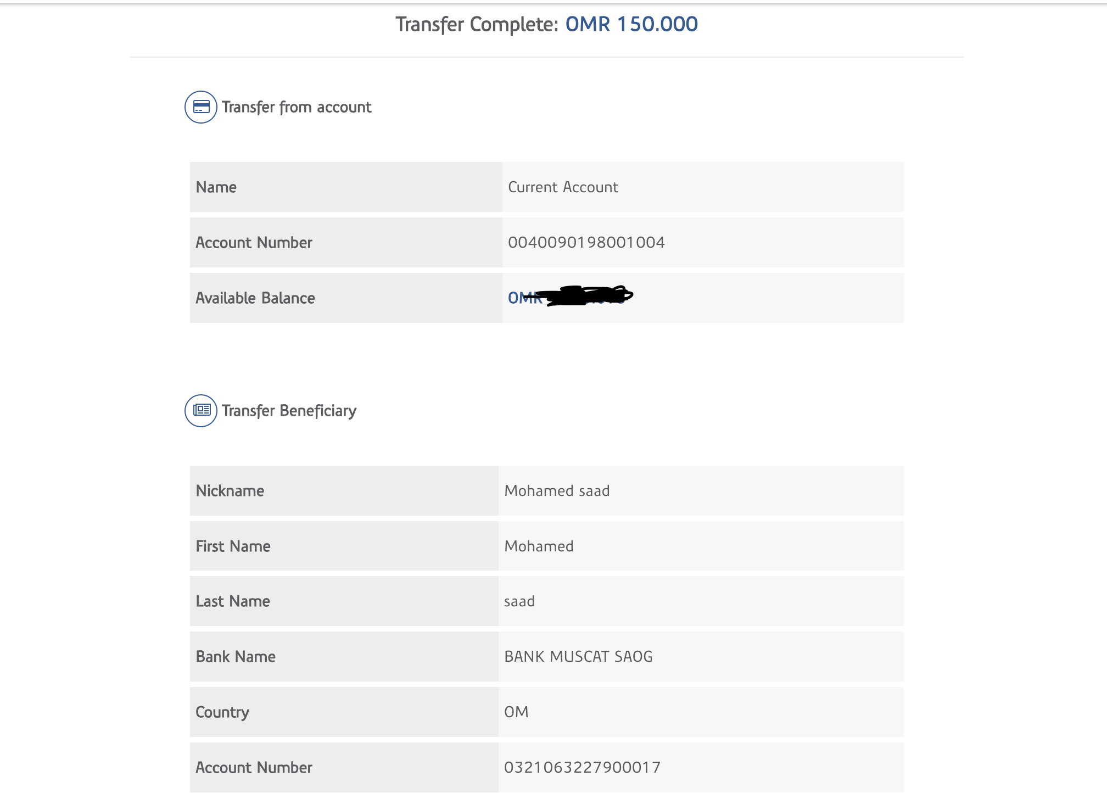Click the Nickname row label
This screenshot has width=1107, height=793.
(x=230, y=491)
